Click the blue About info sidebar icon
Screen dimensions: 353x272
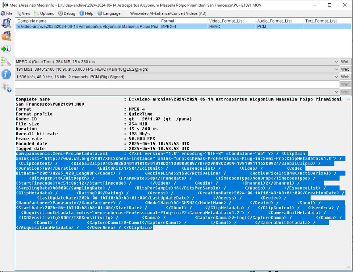click(6, 74)
